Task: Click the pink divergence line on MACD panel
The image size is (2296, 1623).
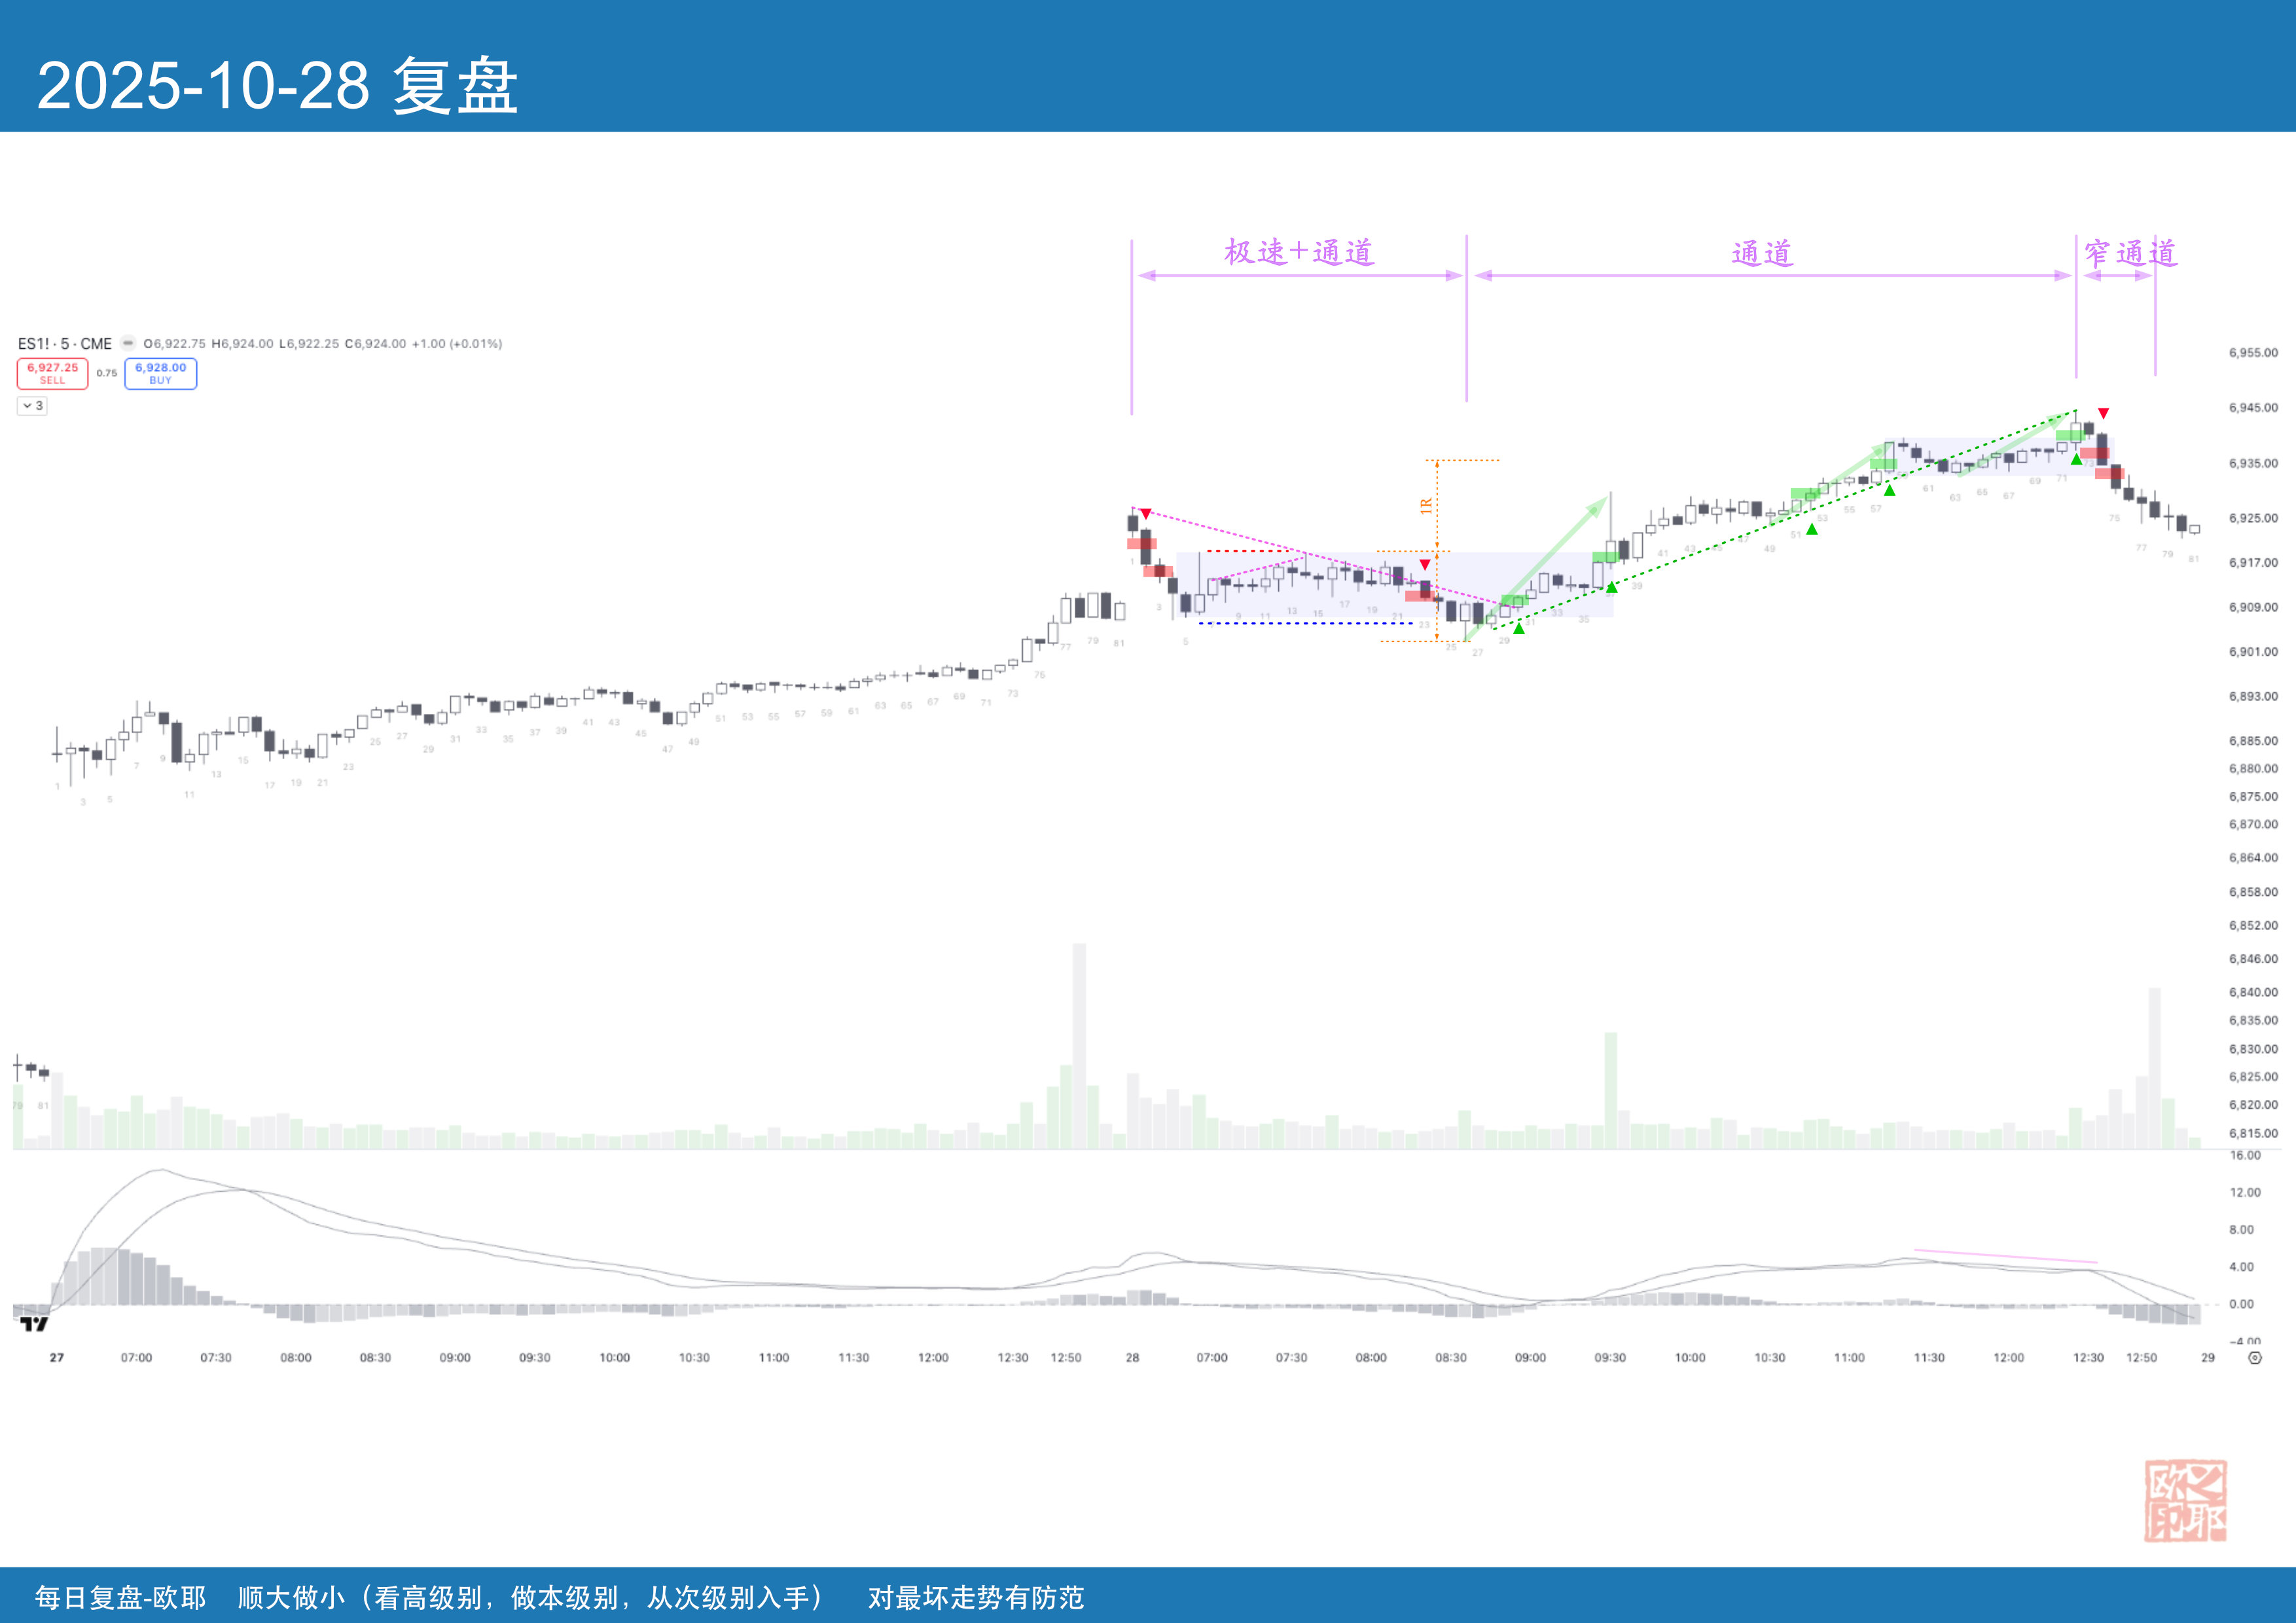Action: point(2005,1256)
